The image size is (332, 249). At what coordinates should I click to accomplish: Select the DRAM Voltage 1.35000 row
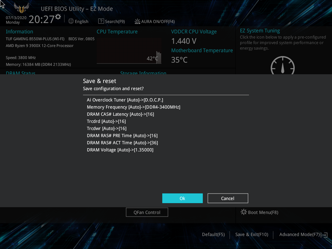[x=120, y=150]
